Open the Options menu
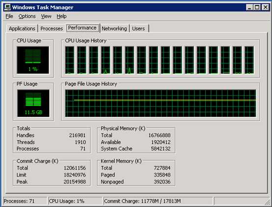This screenshot has height=207, width=272. (27, 16)
